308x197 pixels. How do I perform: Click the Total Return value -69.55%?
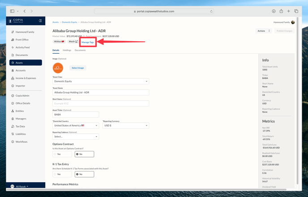click(x=266, y=139)
